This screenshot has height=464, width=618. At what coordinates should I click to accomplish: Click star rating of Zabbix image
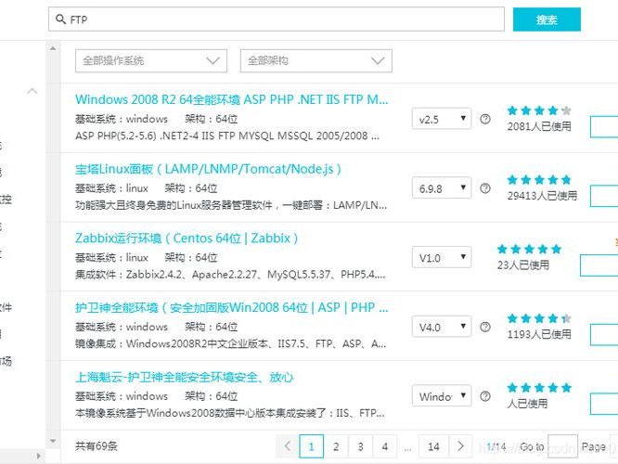[529, 249]
